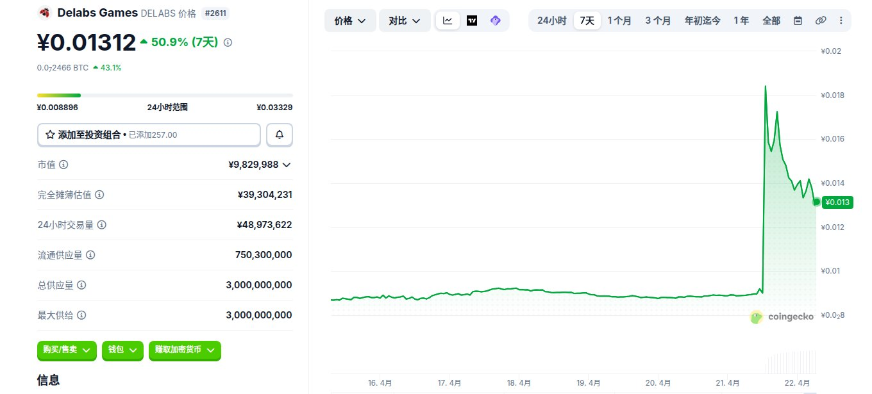Select the purple GeckoTerminal chart icon
This screenshot has height=394, width=872.
tap(495, 21)
